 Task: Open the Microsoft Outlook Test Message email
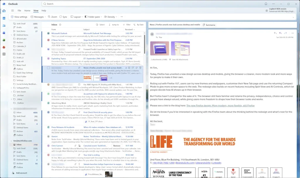(x=93, y=35)
